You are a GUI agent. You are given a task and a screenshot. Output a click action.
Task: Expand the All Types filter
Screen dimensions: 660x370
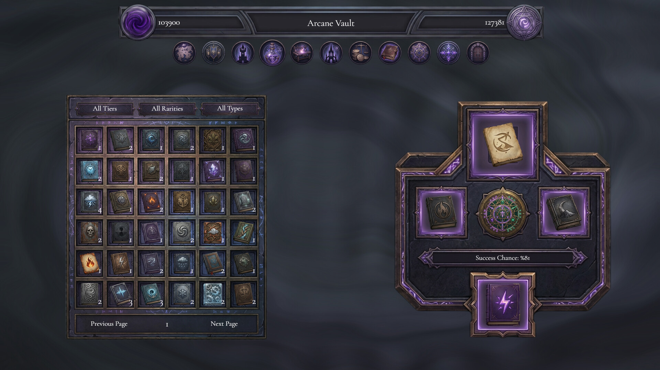[230, 109]
